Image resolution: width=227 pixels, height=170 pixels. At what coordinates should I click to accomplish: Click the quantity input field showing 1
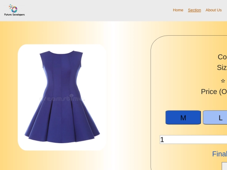[x=193, y=139]
